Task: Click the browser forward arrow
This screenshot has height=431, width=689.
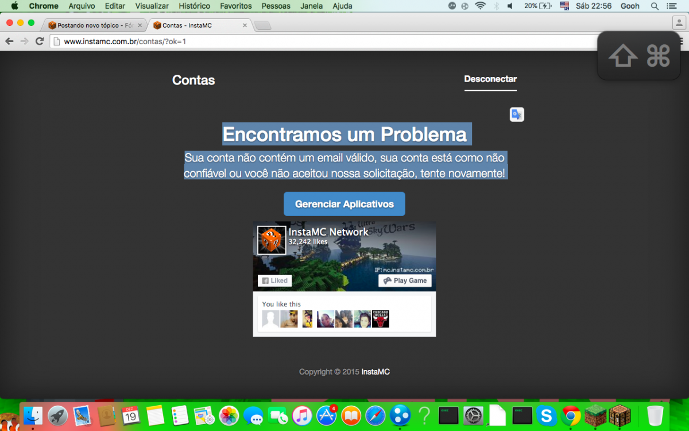Action: click(24, 41)
